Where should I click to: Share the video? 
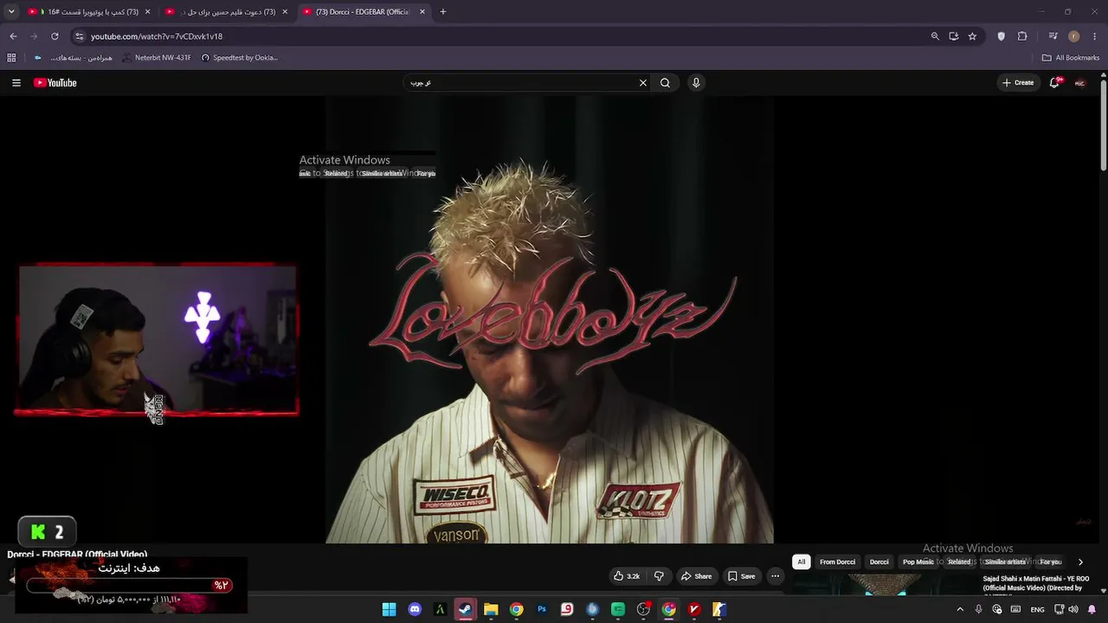(696, 576)
